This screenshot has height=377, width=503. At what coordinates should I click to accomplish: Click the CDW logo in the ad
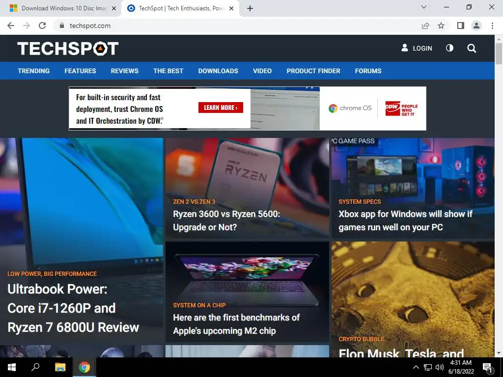coord(401,109)
